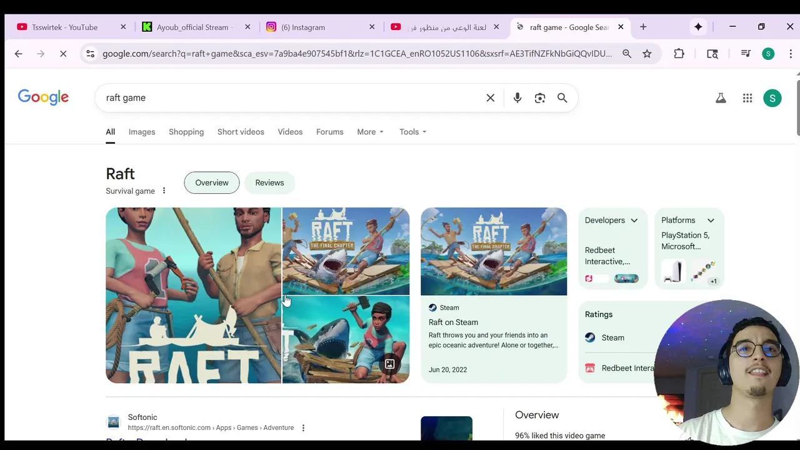The width and height of the screenshot is (800, 450).
Task: Open the large Raft characters image
Action: tap(193, 295)
